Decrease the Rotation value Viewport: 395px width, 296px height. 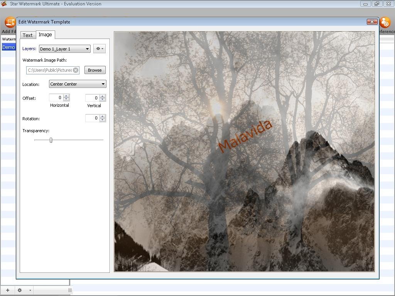point(103,119)
